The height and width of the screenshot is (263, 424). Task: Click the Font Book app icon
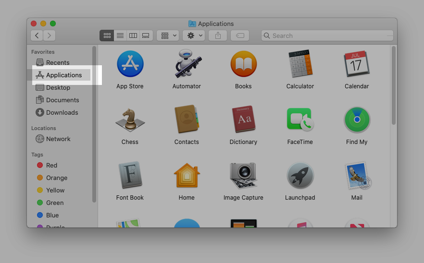click(x=130, y=175)
